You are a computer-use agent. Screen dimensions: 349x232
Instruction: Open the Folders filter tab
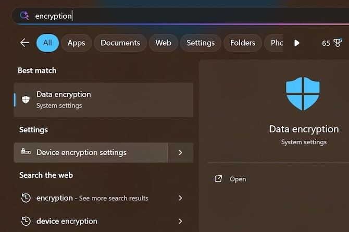(x=243, y=43)
